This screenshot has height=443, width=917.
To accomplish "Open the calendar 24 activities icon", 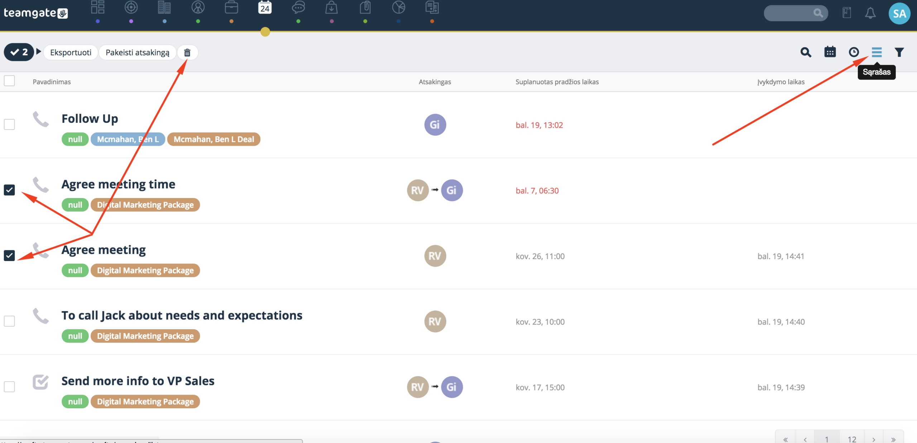I will pos(265,8).
